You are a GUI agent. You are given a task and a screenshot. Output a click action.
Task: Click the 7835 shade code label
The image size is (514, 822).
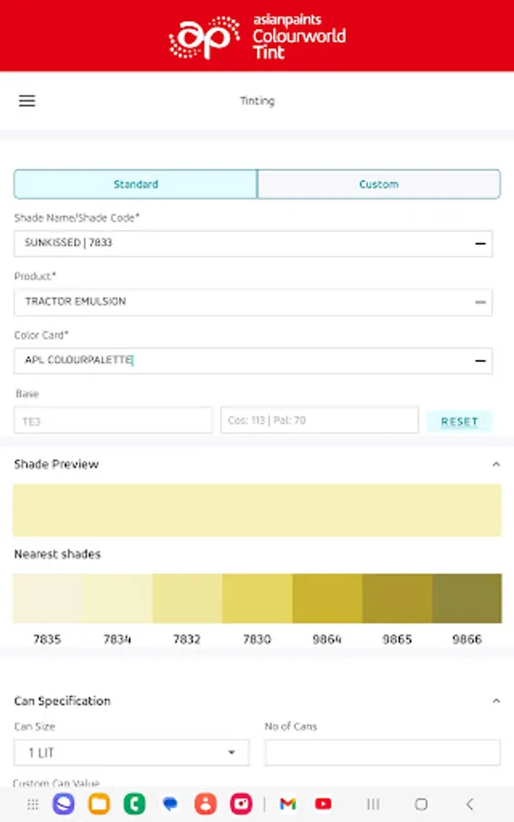[x=47, y=639]
